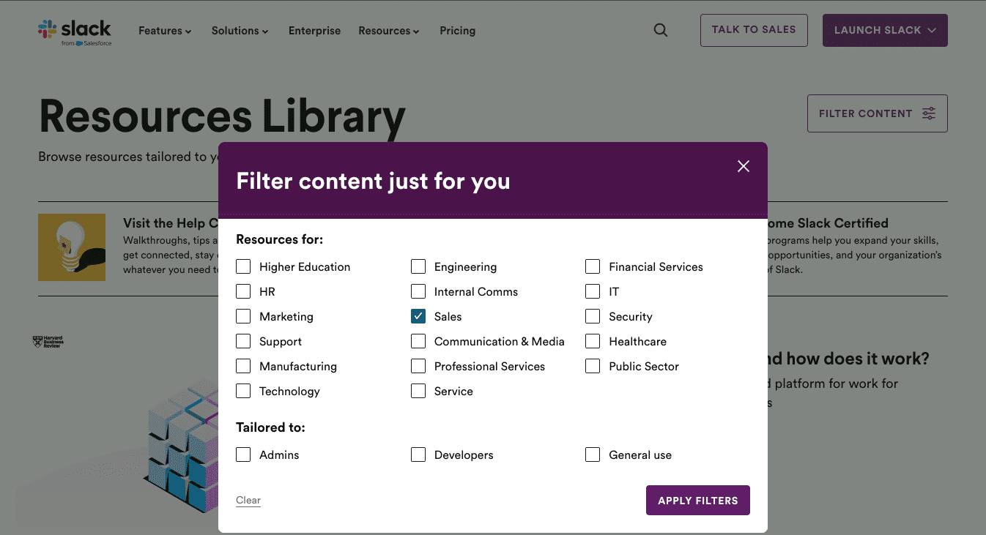Check the Support checkbox
Viewport: 986px width, 535px height.
(x=243, y=341)
